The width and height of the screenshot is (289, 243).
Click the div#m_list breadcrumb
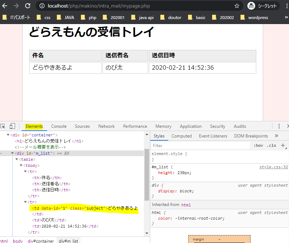click(x=68, y=241)
